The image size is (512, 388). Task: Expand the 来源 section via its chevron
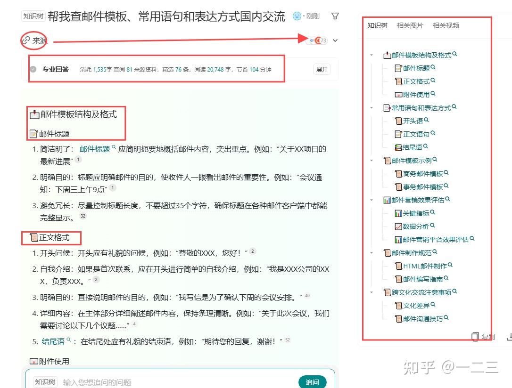click(335, 40)
